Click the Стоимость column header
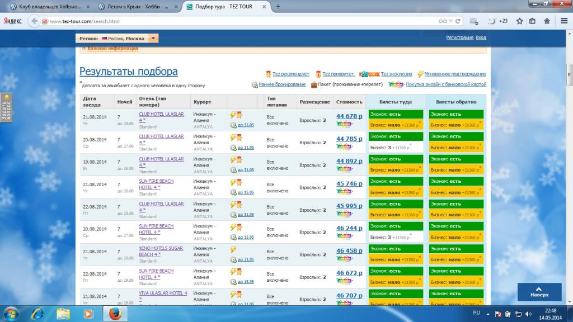The image size is (573, 322). [x=349, y=102]
